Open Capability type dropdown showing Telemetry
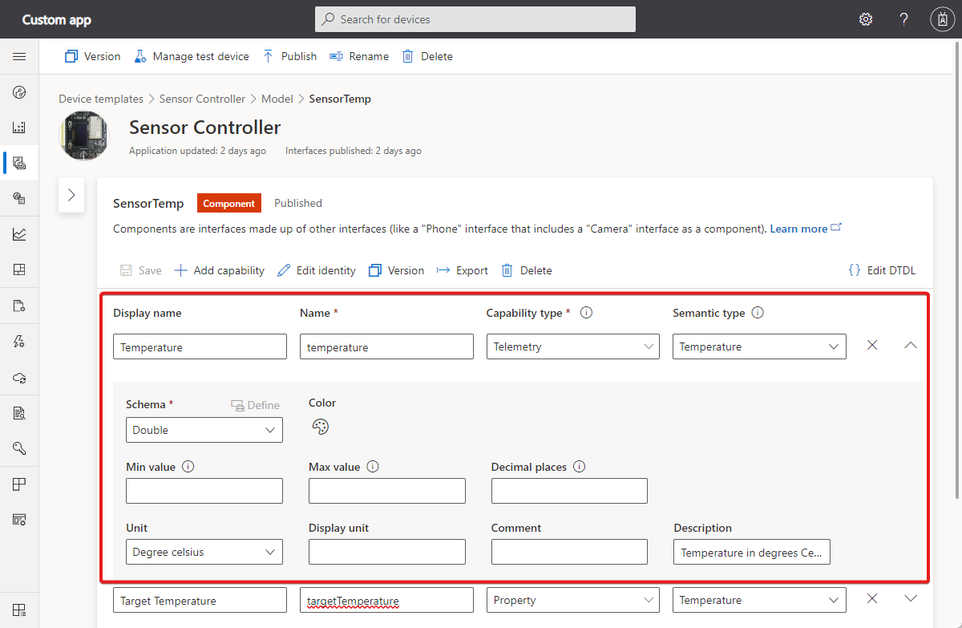Viewport: 962px width, 628px height. pos(573,346)
